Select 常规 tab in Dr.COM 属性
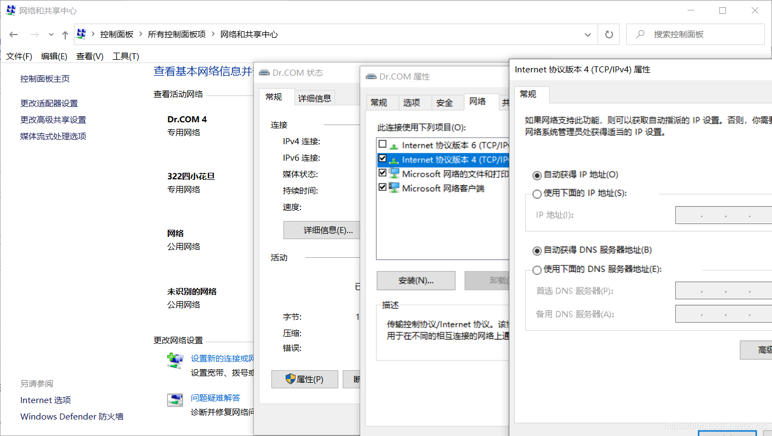 [379, 103]
